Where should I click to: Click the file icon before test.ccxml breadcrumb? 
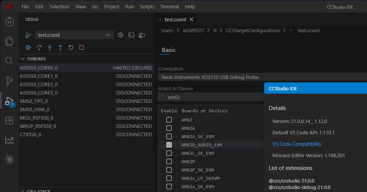[x=291, y=30]
